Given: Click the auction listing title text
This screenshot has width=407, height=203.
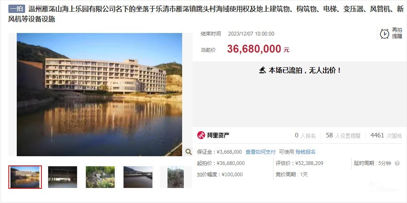Looking at the screenshot, I should click(206, 15).
